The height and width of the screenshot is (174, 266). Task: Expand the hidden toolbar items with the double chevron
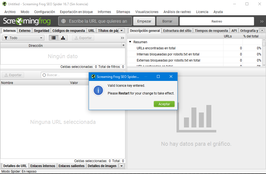point(262,21)
